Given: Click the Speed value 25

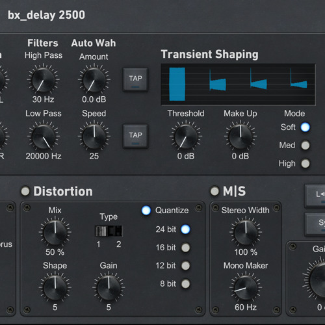Looking at the screenshot, I should tap(94, 156).
